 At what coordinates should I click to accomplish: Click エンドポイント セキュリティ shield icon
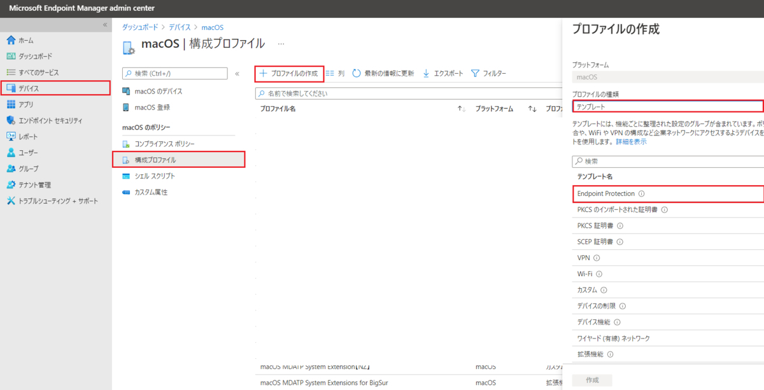coord(11,120)
